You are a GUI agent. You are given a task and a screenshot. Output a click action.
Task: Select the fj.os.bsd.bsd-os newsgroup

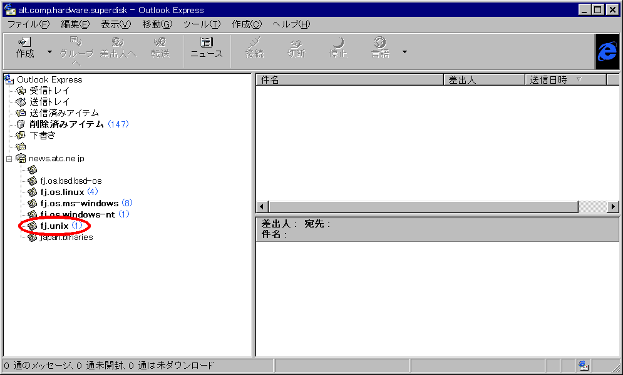tap(71, 181)
